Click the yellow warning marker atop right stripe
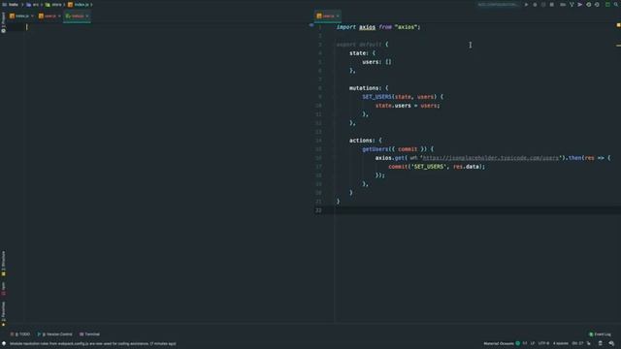The image size is (621, 349). (x=618, y=25)
